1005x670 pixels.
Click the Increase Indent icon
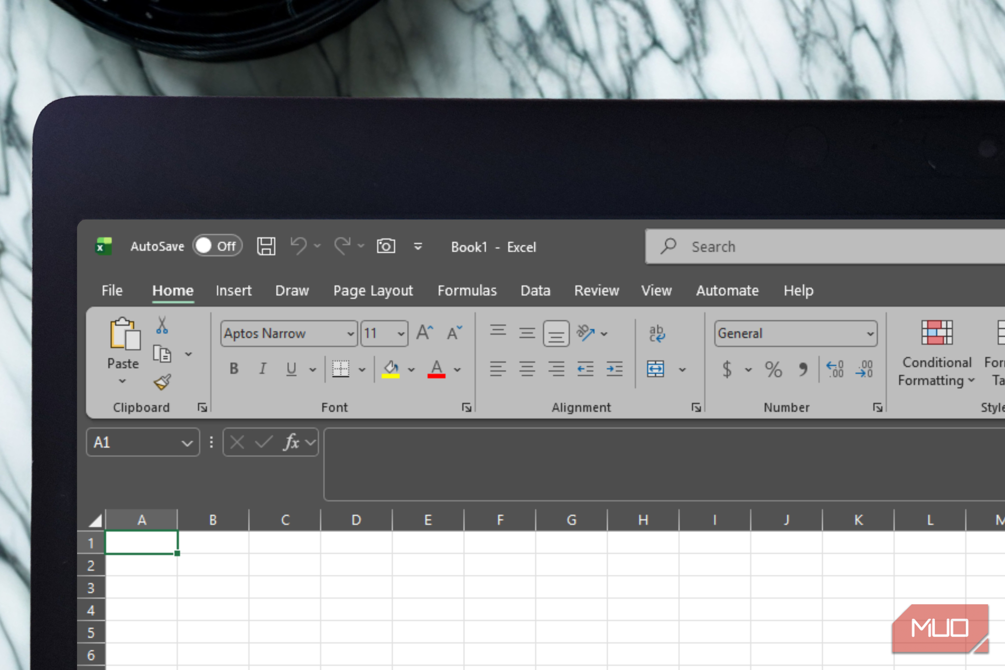click(x=614, y=368)
